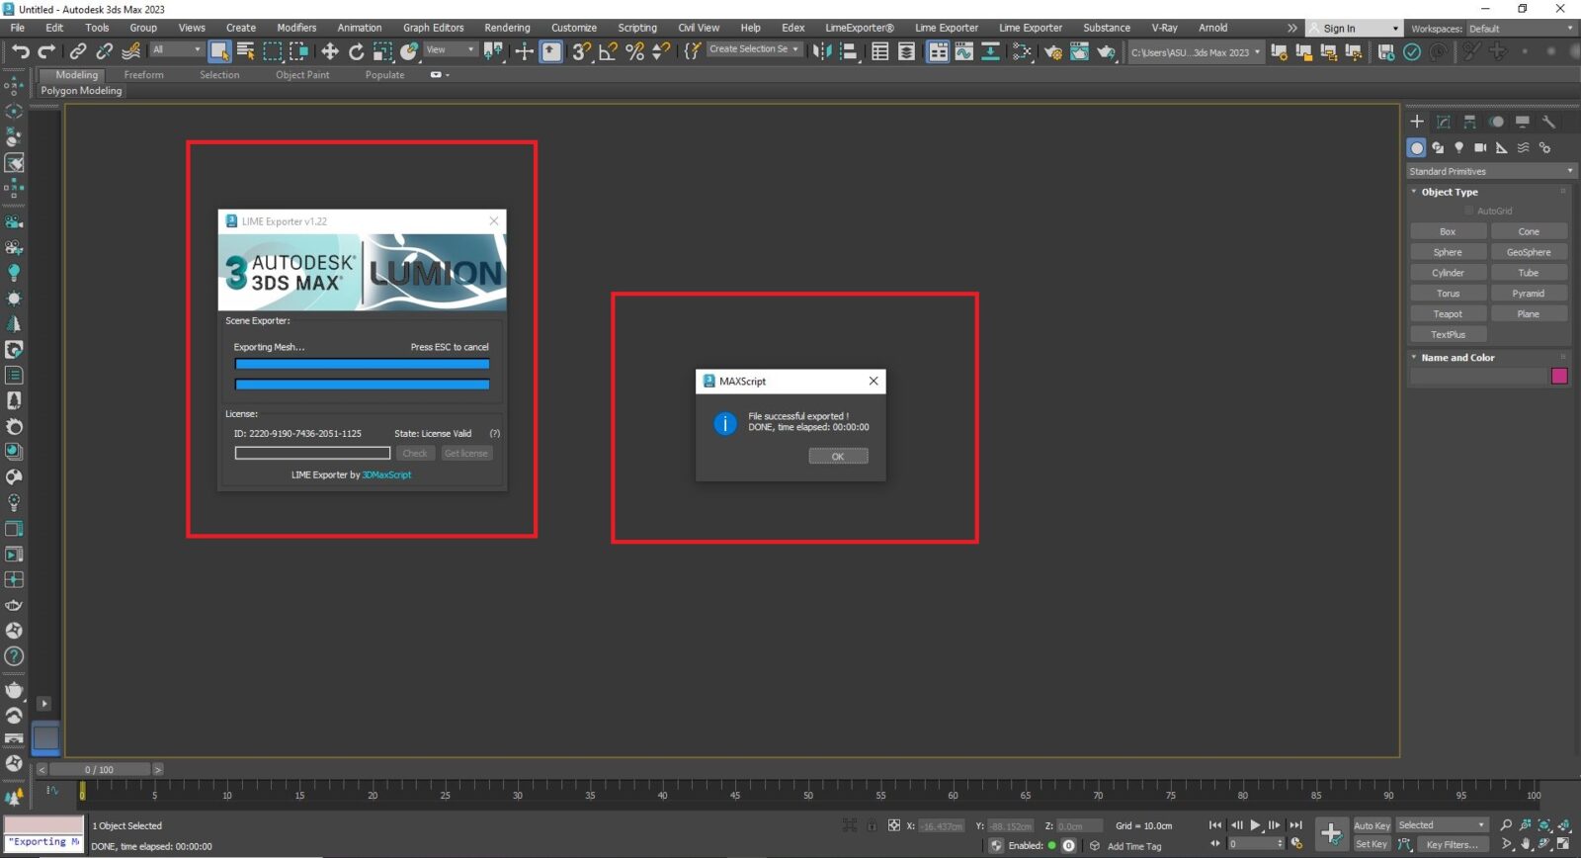Select the Cameras category icon
Image resolution: width=1581 pixels, height=858 pixels.
coord(1480,147)
